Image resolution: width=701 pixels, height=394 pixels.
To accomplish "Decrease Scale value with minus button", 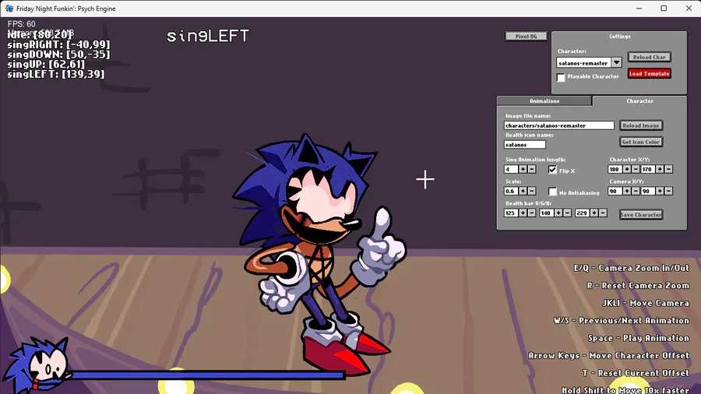I will 531,192.
